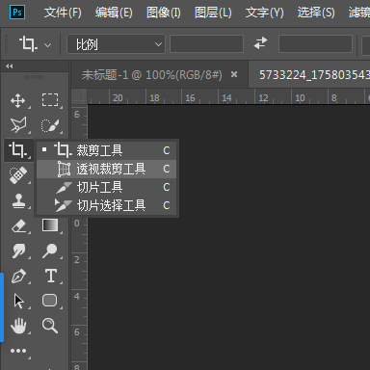Click the toolbar drag grip handle

point(34,77)
